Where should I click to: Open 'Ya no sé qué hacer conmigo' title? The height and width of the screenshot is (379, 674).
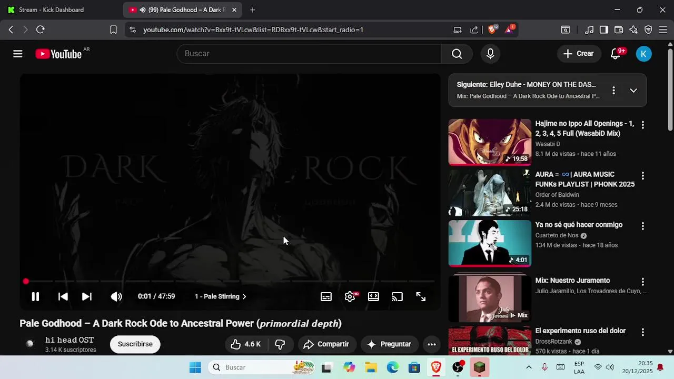tap(579, 225)
